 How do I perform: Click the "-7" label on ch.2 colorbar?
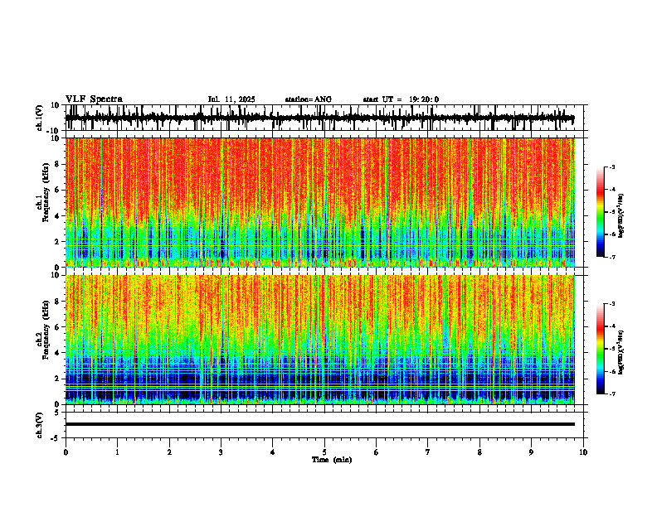click(612, 394)
